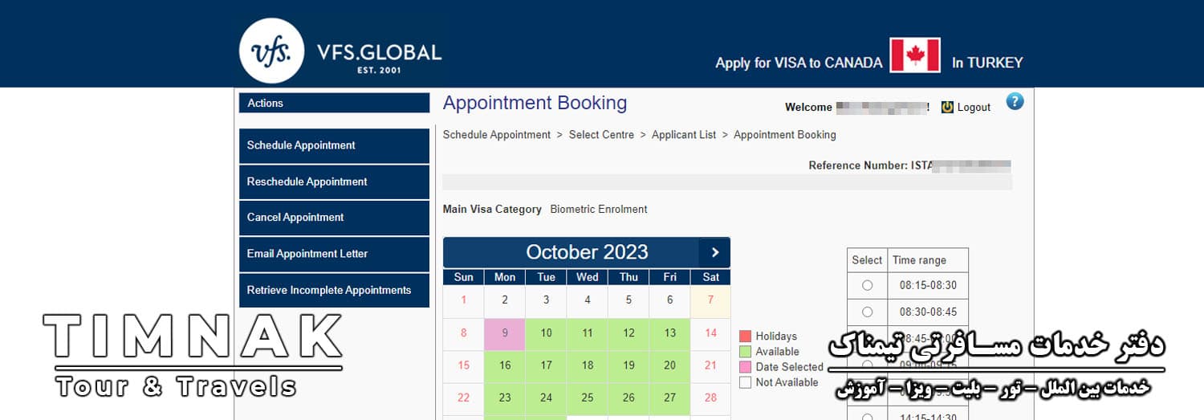The width and height of the screenshot is (1204, 420).
Task: Open Schedule Appointment from Actions menu
Action: pyautogui.click(x=334, y=145)
